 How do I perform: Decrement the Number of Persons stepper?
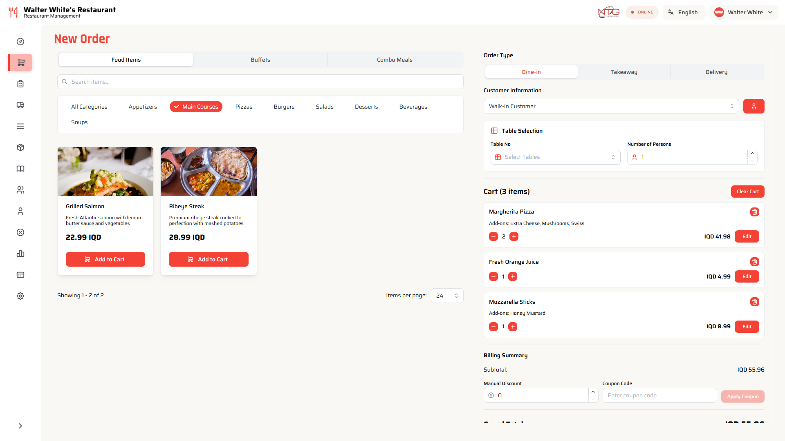(x=753, y=161)
